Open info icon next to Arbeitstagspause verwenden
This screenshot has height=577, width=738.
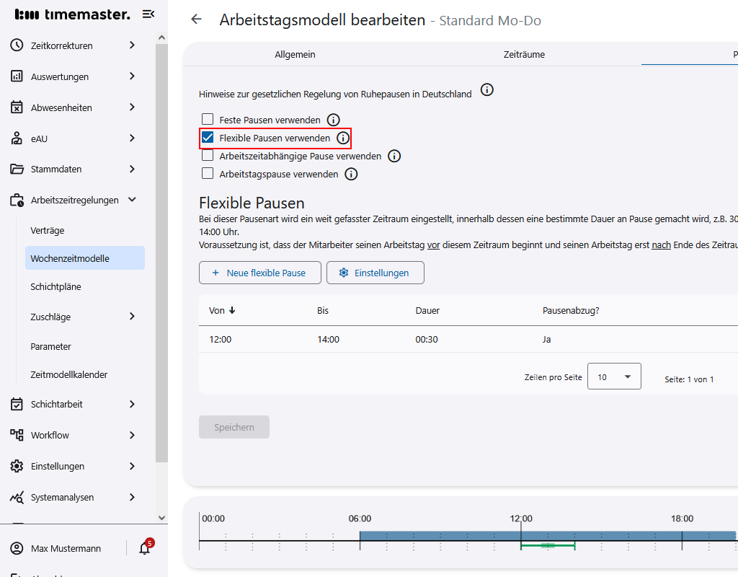coord(351,174)
